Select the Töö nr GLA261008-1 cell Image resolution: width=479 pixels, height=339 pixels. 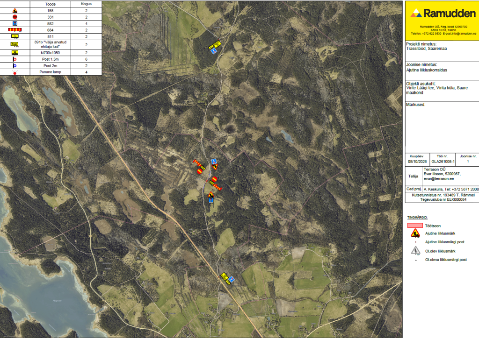click(443, 162)
